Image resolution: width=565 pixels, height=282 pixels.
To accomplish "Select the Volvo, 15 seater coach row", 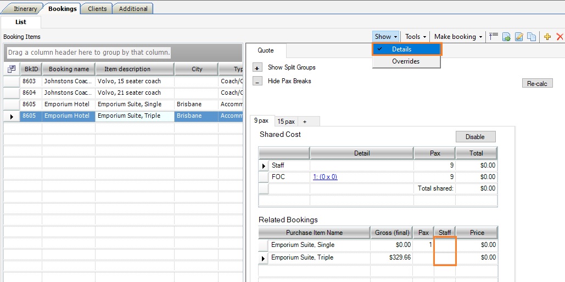I will 129,81.
